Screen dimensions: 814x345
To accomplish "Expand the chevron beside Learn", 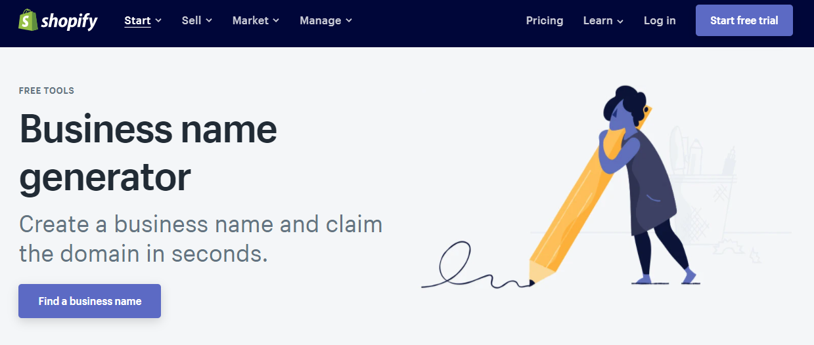I will coord(620,21).
